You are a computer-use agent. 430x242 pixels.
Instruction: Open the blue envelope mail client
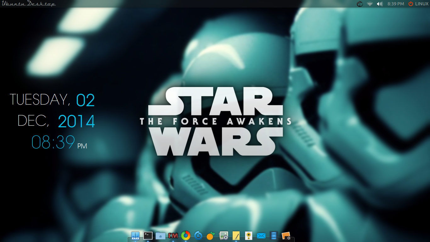pyautogui.click(x=261, y=236)
